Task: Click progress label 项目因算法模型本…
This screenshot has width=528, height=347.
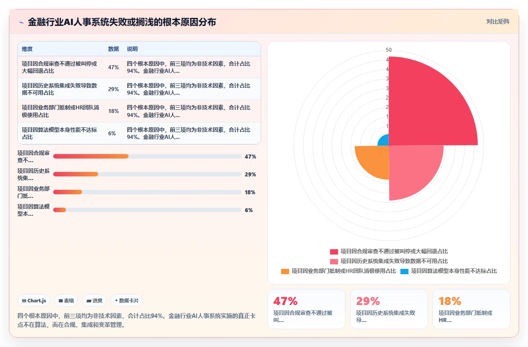Action: (33, 210)
